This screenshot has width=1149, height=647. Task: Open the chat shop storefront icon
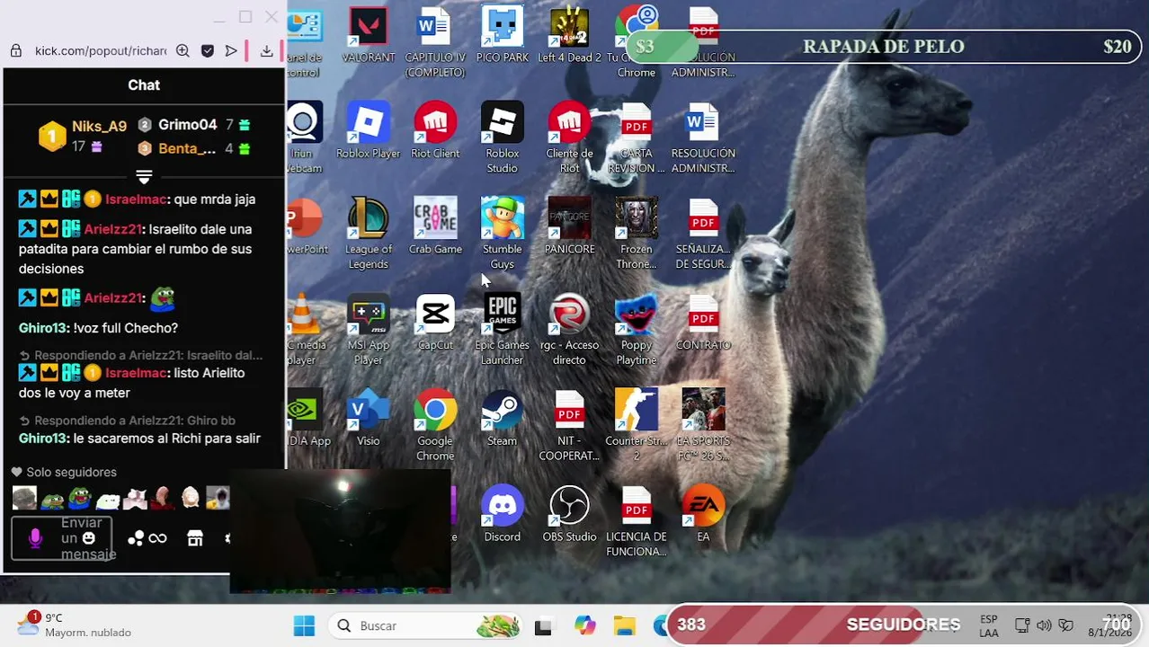[195, 538]
